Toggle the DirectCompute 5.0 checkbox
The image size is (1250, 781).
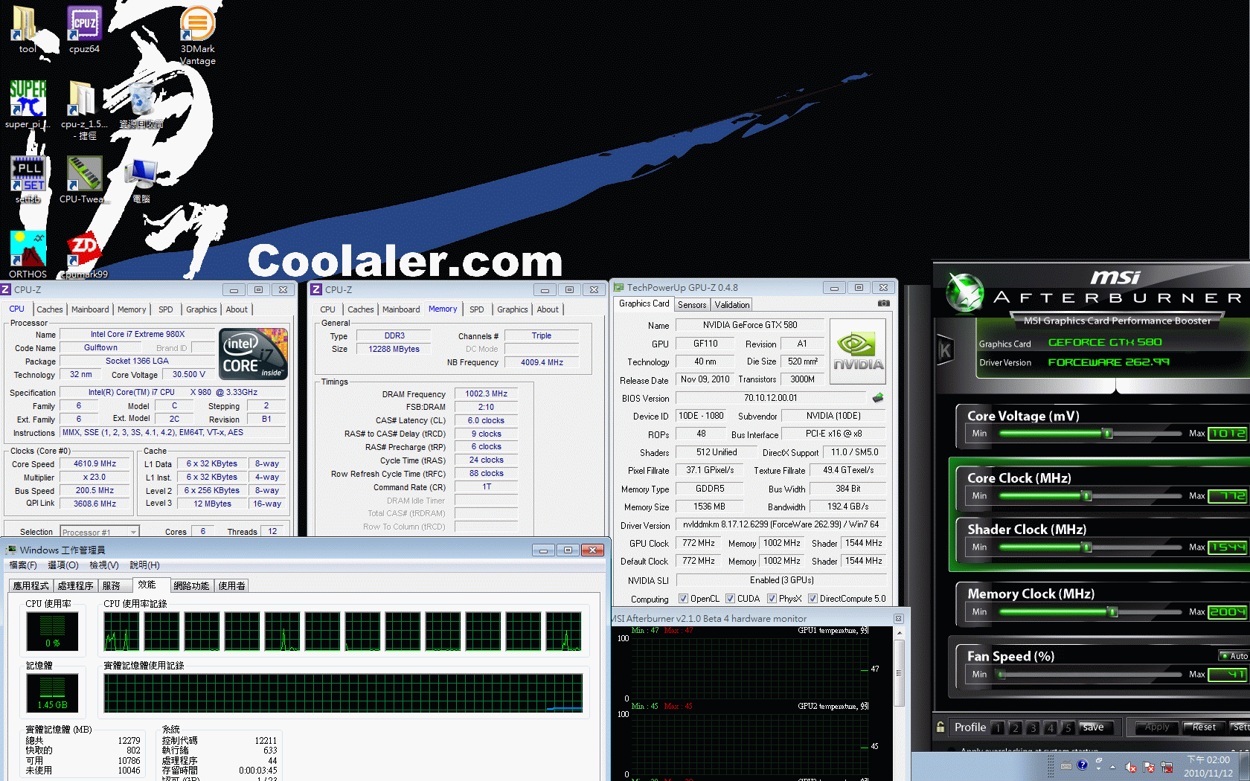click(x=812, y=599)
